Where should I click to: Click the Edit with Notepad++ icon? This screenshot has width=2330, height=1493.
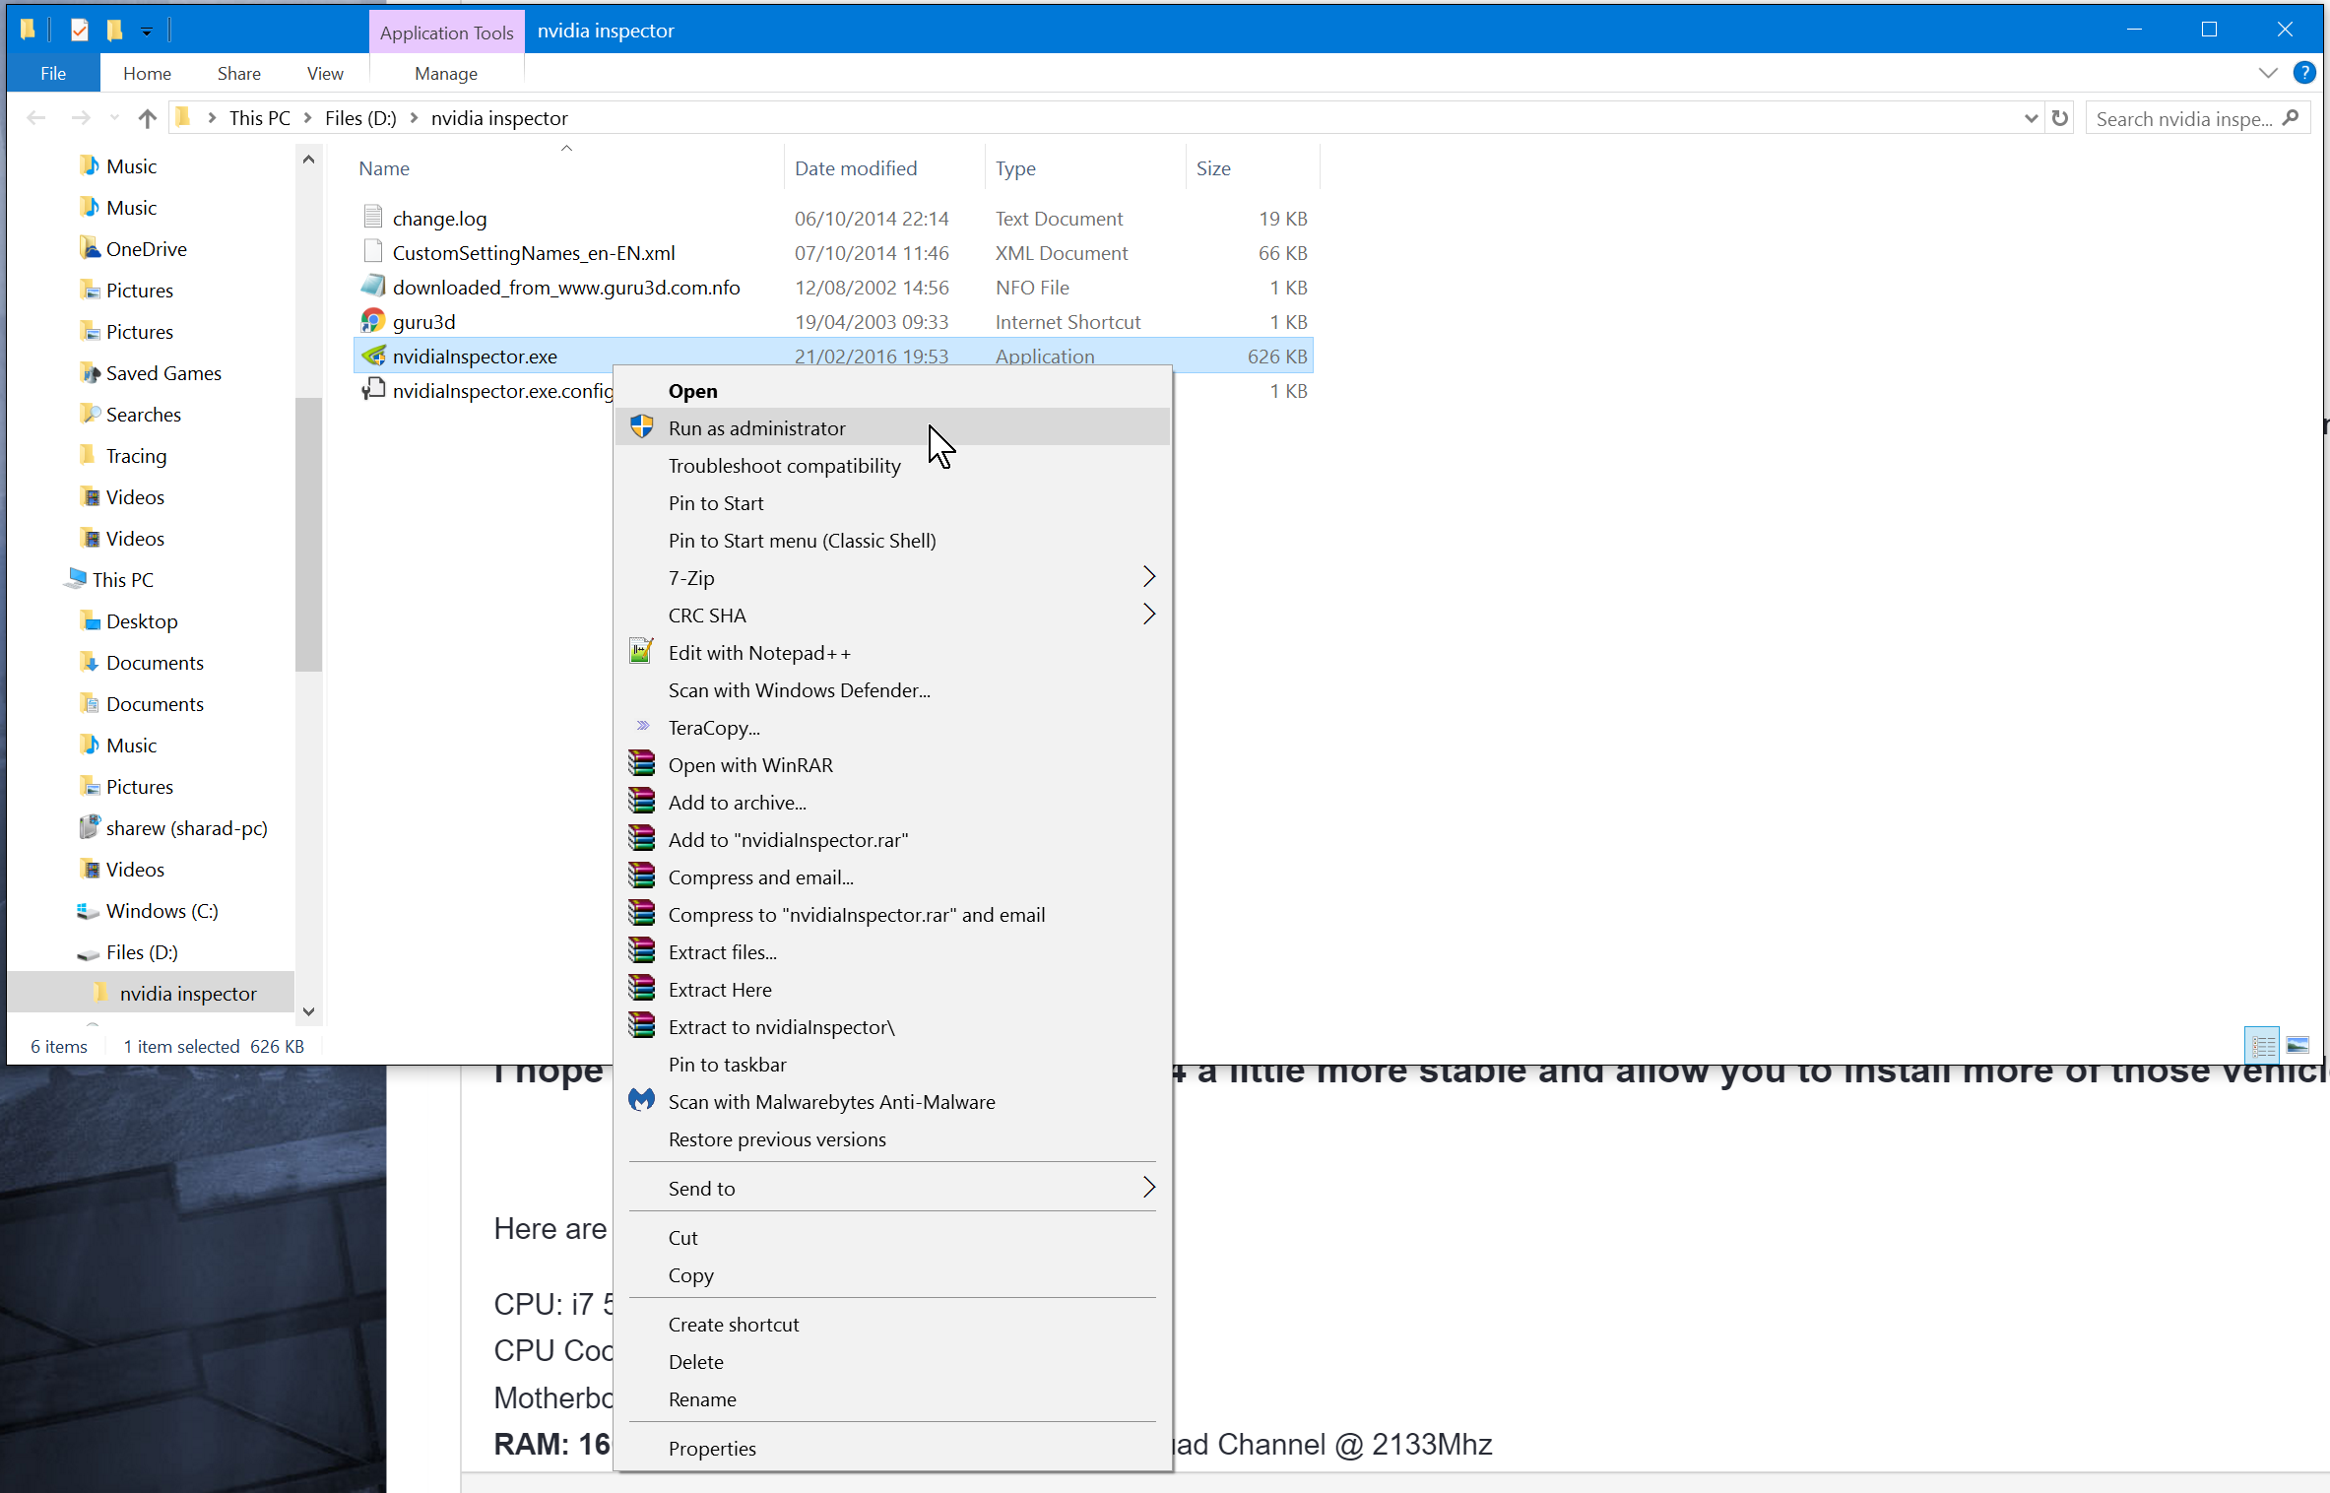pyautogui.click(x=641, y=652)
